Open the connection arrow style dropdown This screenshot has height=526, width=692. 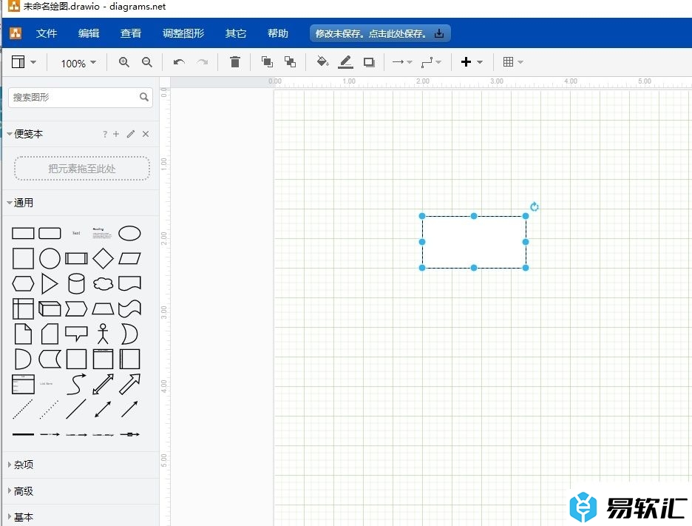tap(402, 62)
